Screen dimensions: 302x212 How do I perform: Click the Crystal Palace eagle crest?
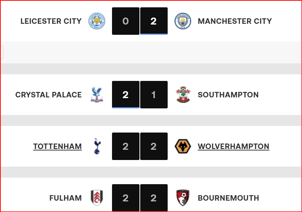coord(97,95)
